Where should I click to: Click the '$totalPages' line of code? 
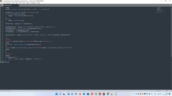(22, 32)
